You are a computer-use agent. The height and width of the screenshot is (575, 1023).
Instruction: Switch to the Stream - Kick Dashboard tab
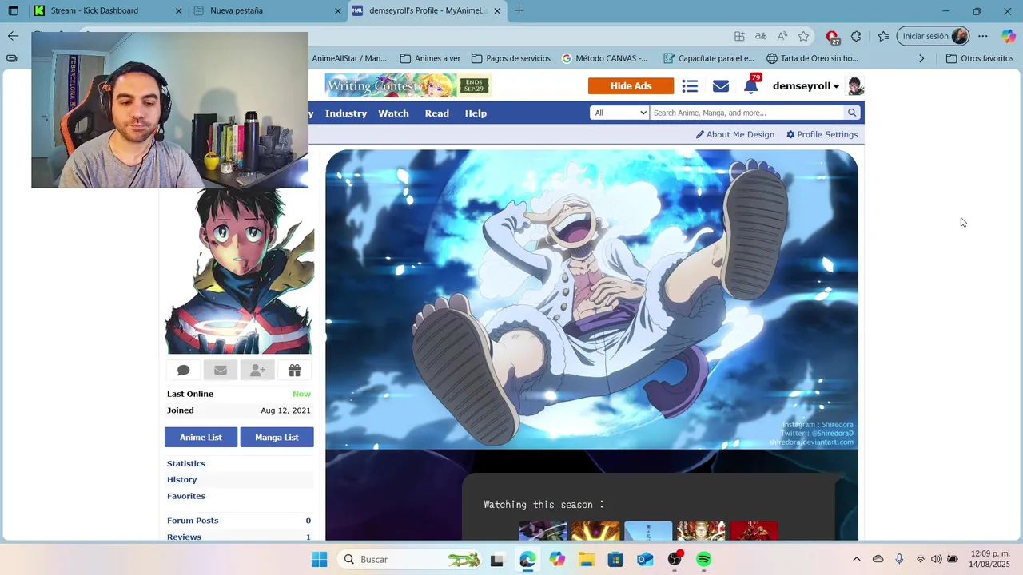(107, 11)
